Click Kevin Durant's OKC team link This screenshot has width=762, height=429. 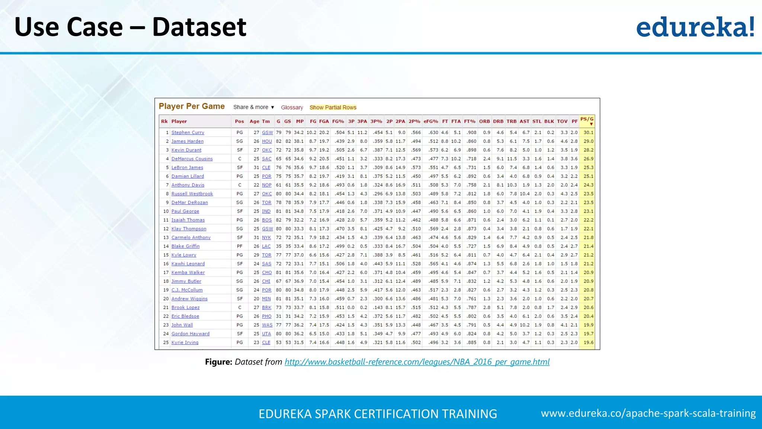(x=266, y=150)
